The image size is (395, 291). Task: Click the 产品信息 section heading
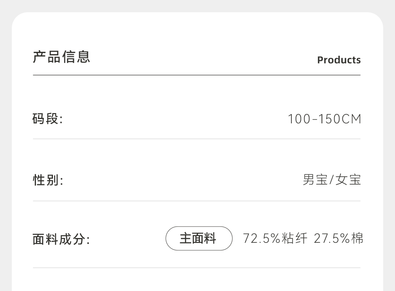(61, 57)
